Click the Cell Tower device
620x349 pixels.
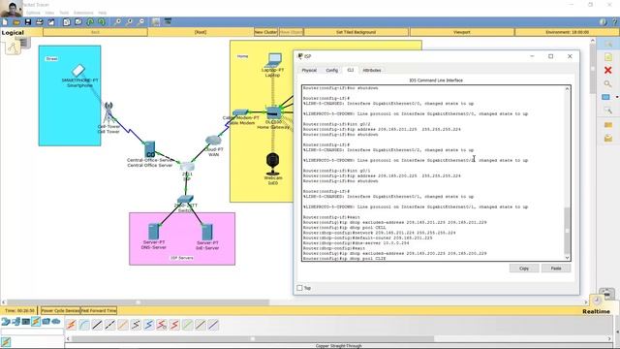108,112
